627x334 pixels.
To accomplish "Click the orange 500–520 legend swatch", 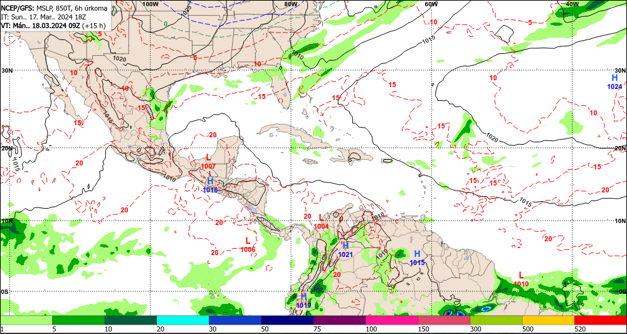I will (x=548, y=320).
